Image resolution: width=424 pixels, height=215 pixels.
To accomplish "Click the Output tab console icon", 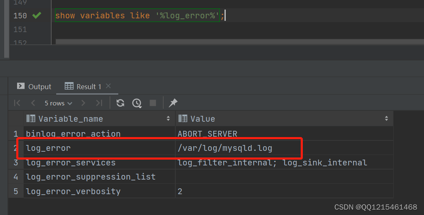I will pyautogui.click(x=20, y=86).
